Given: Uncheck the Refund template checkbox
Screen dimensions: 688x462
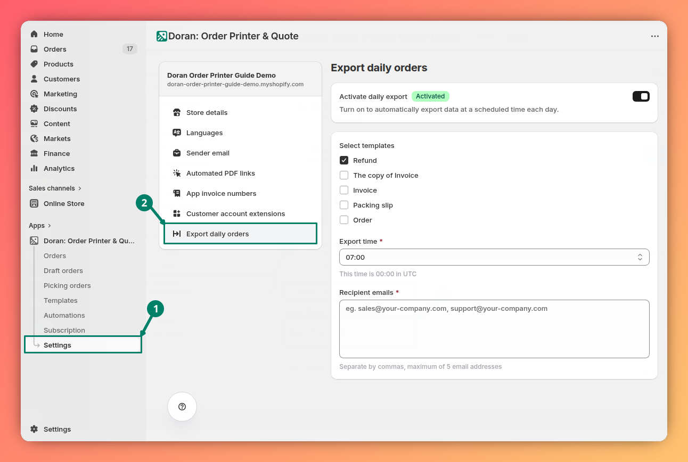Looking at the screenshot, I should [344, 160].
